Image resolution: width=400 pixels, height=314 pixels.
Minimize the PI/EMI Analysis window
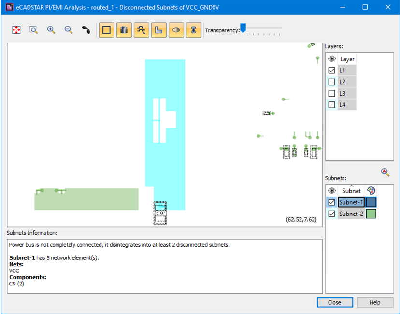coord(343,7)
